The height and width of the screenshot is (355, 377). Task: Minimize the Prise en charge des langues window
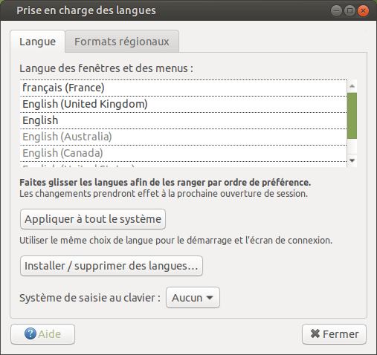click(336, 11)
